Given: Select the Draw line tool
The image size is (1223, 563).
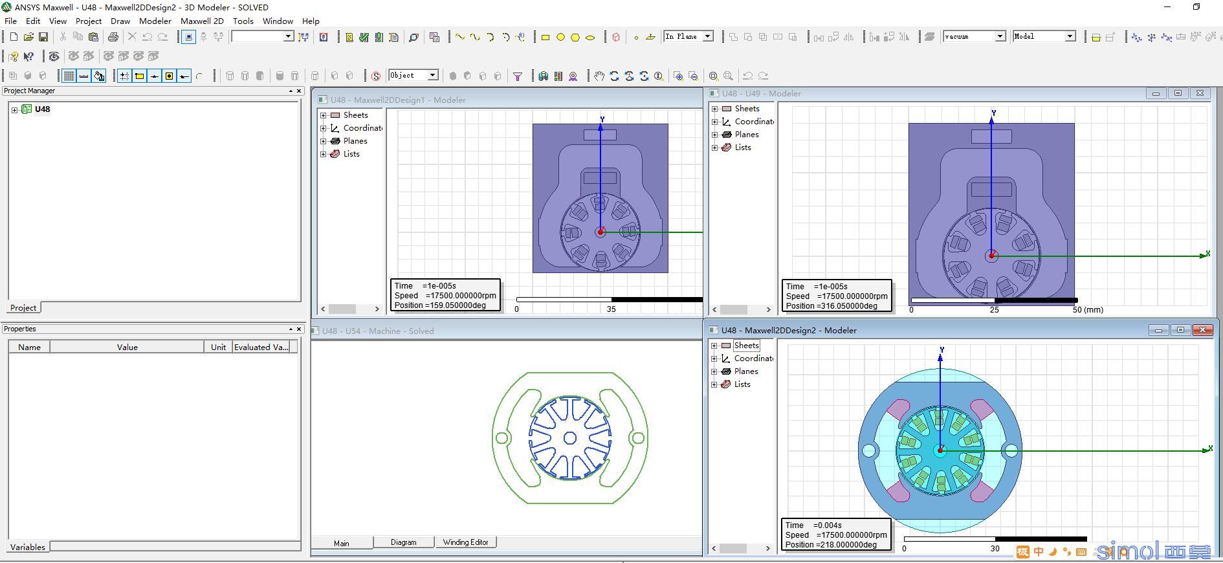Looking at the screenshot, I should (x=459, y=37).
